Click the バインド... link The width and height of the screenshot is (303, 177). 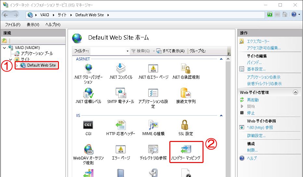[x=254, y=62]
